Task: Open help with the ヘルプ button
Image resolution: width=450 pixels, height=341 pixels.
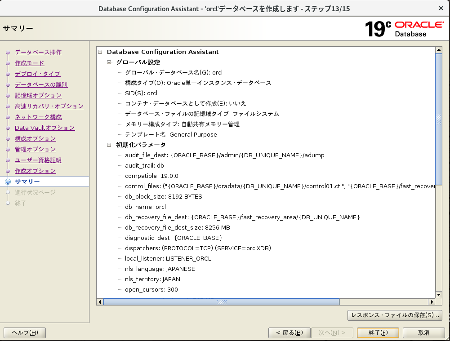Action: [25, 333]
